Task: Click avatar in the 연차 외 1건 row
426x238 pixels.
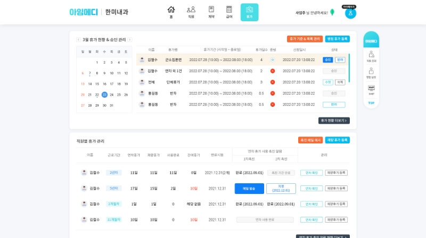Action: coord(142,71)
